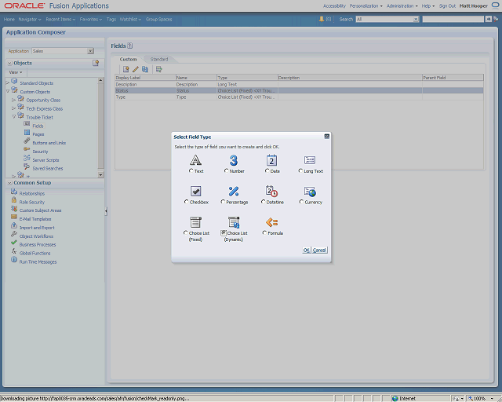502x402 pixels.
Task: Open the Import and Export link
Action: coord(37,228)
